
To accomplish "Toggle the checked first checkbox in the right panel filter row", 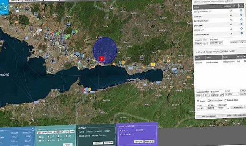I will [198, 101].
